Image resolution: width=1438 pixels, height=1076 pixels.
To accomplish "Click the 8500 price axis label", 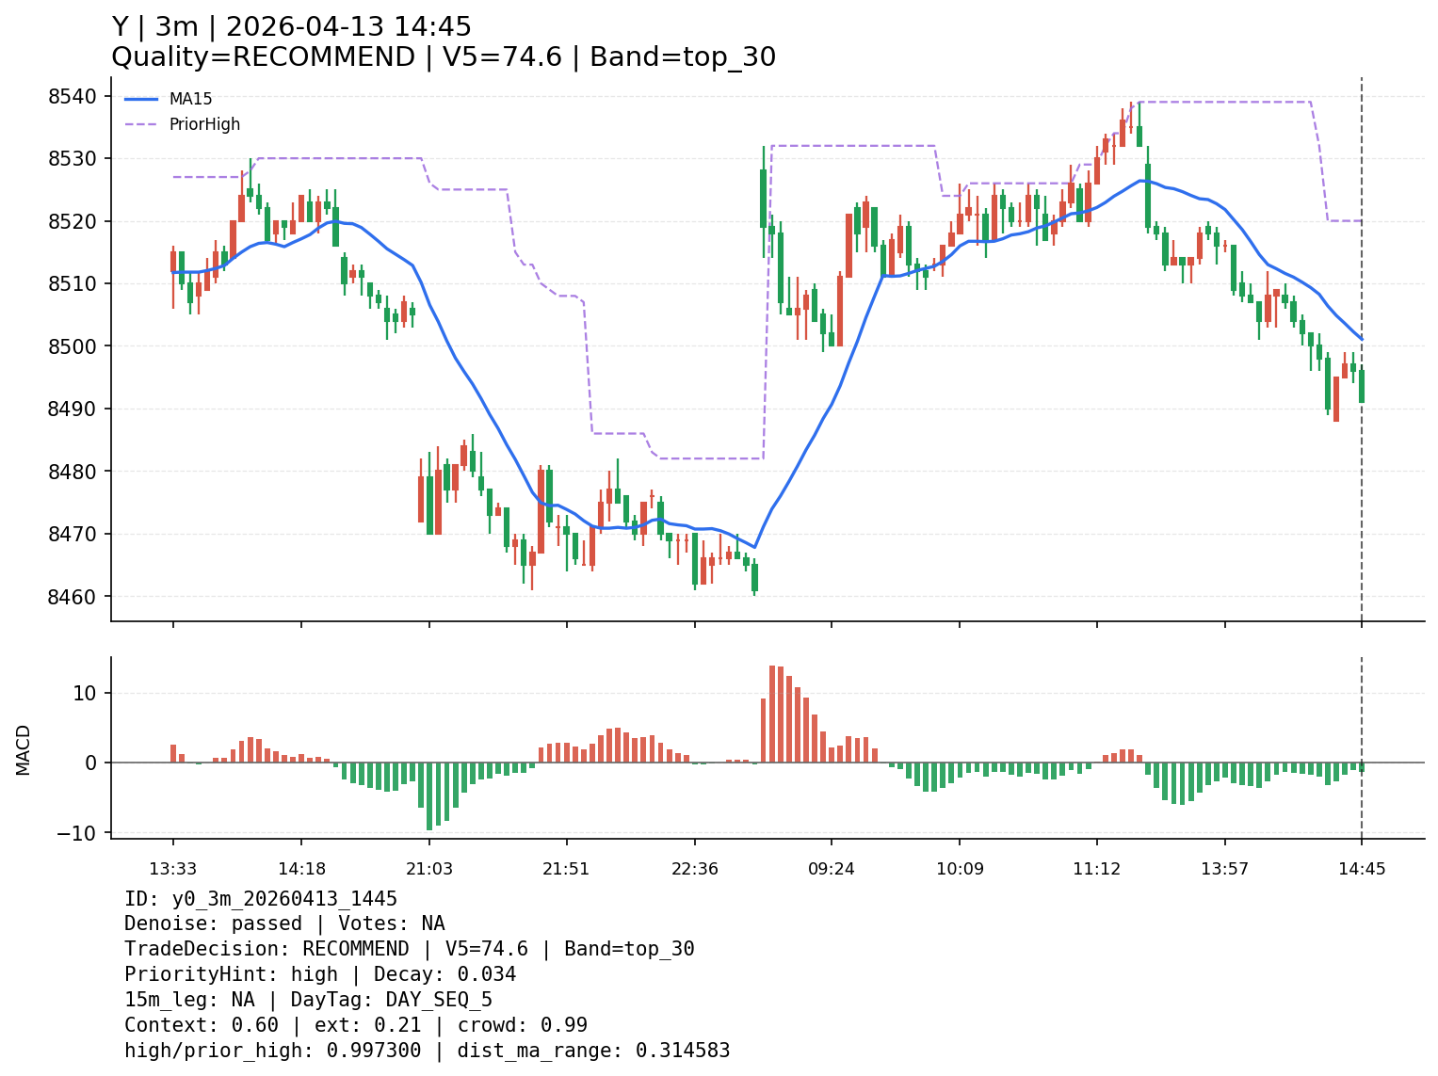I will point(73,346).
